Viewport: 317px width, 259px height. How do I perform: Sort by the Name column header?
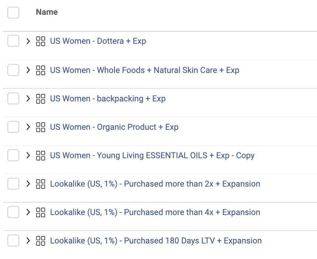[47, 12]
